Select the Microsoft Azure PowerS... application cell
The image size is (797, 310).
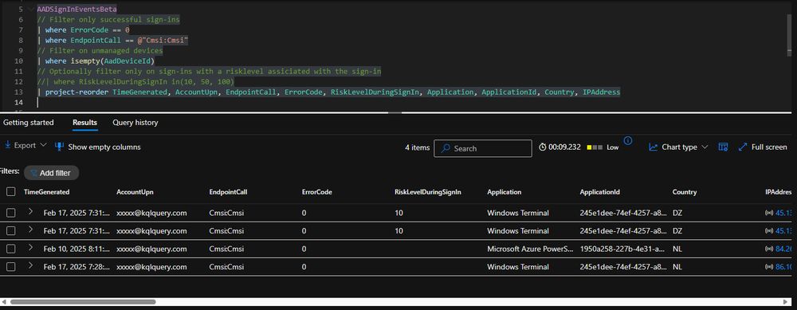tap(530, 249)
